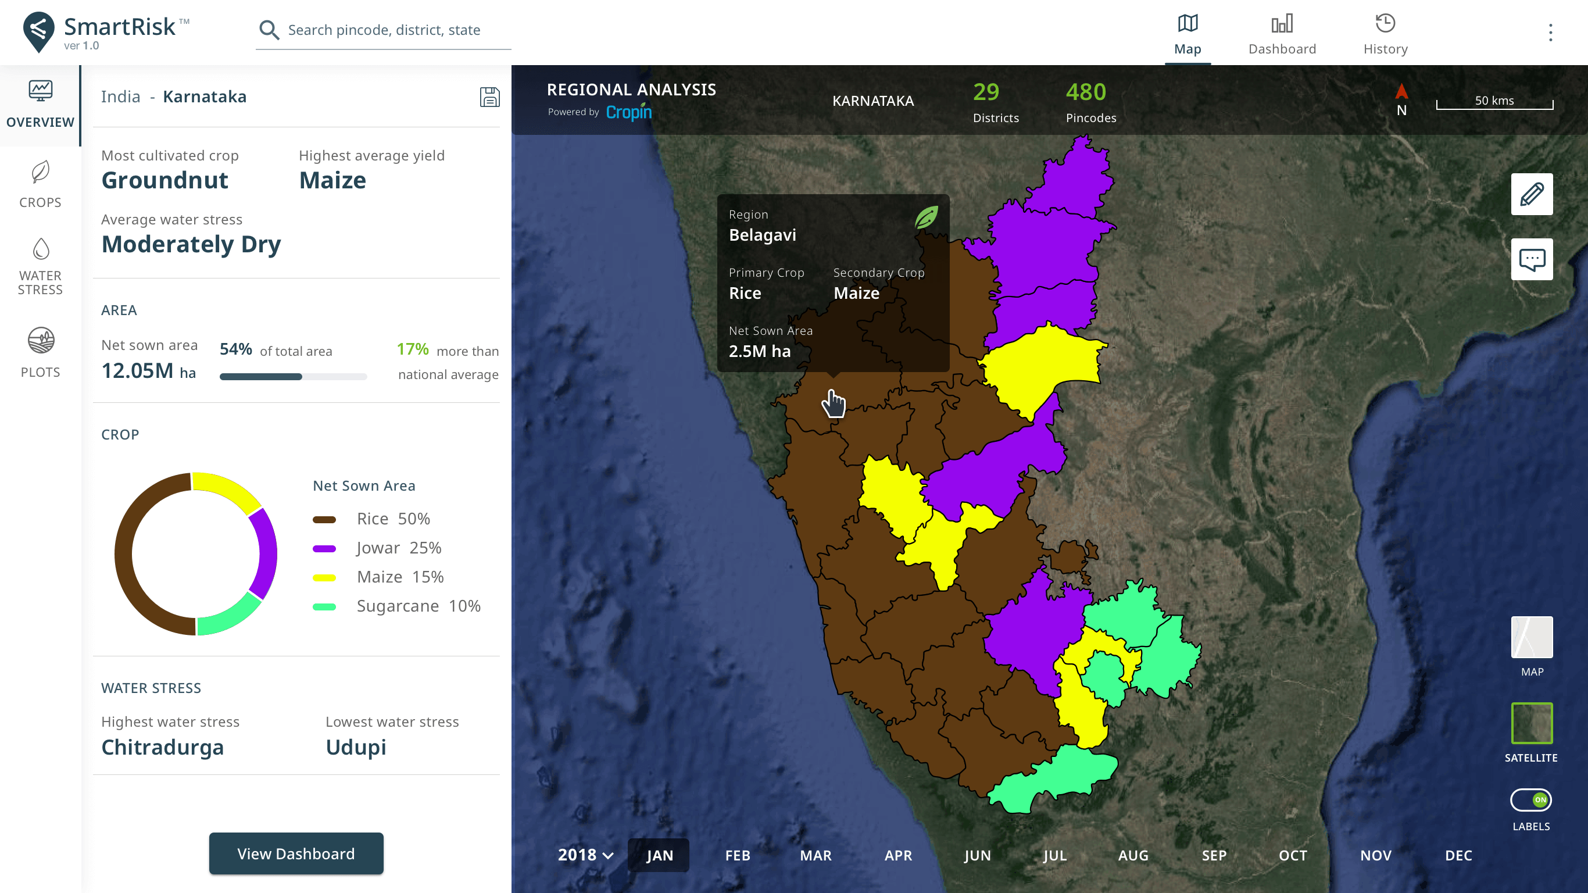Select the Overview sidebar item

(40, 105)
